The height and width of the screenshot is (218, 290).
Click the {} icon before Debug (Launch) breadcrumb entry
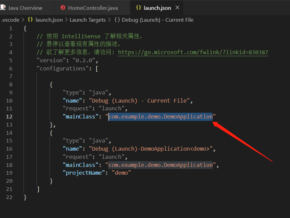tap(118, 20)
